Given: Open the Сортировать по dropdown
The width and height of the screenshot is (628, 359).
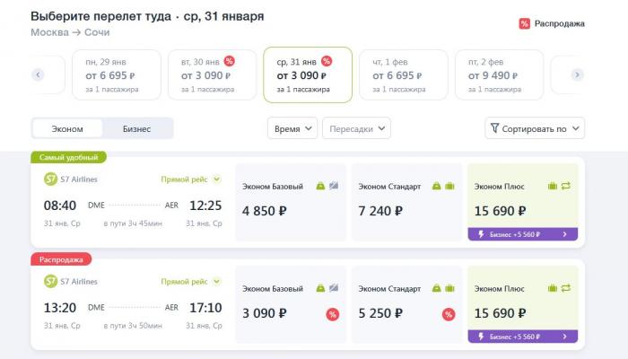Looking at the screenshot, I should pyautogui.click(x=535, y=128).
